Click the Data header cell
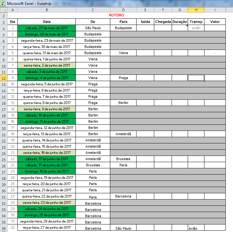233x232 pixels. tap(47, 22)
